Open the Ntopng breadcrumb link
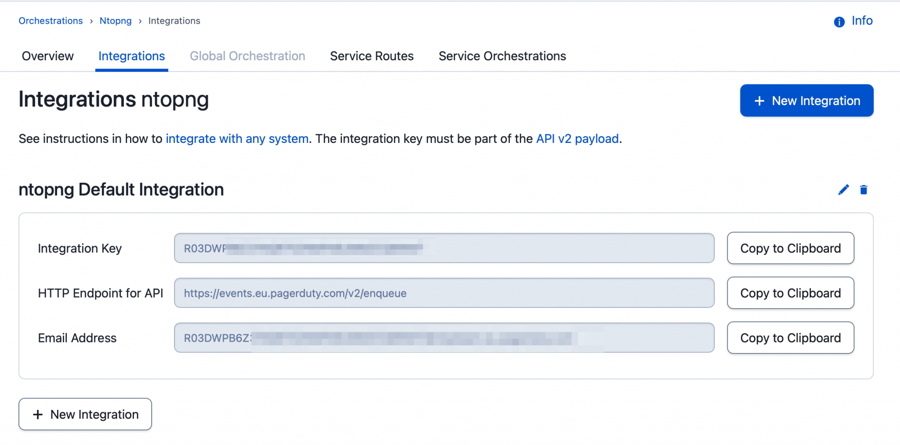900x445 pixels. coord(115,21)
